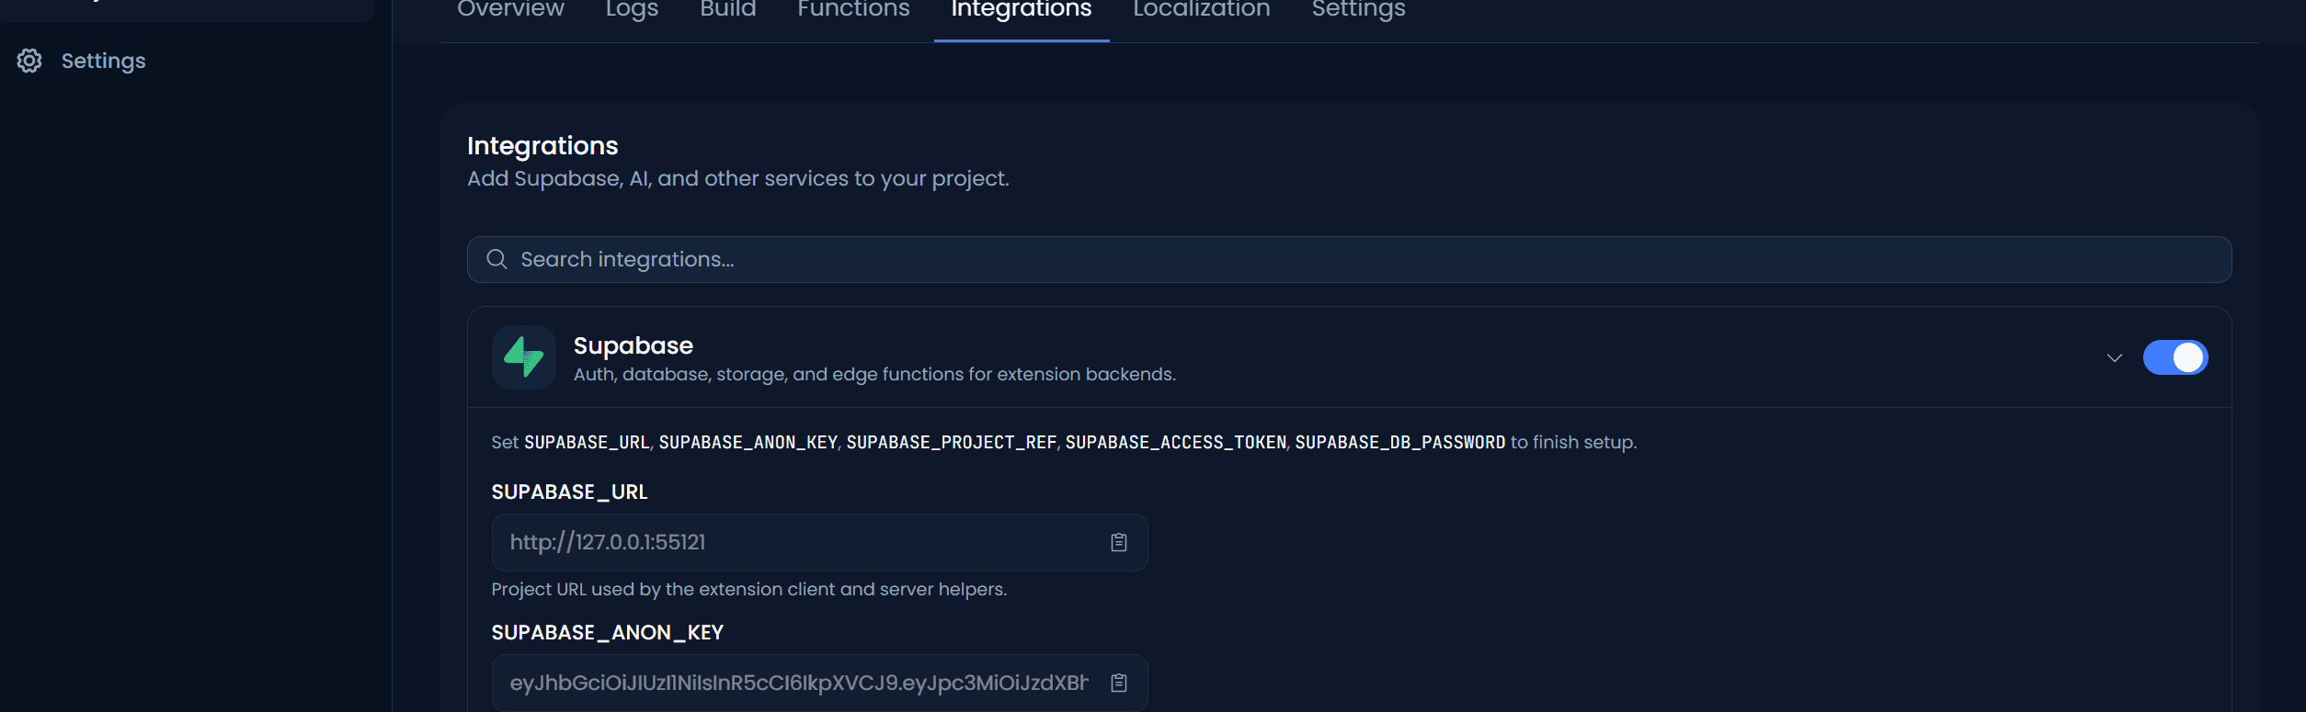Image resolution: width=2306 pixels, height=712 pixels.
Task: Click the SUPABASE_URL field label
Action: pos(569,492)
